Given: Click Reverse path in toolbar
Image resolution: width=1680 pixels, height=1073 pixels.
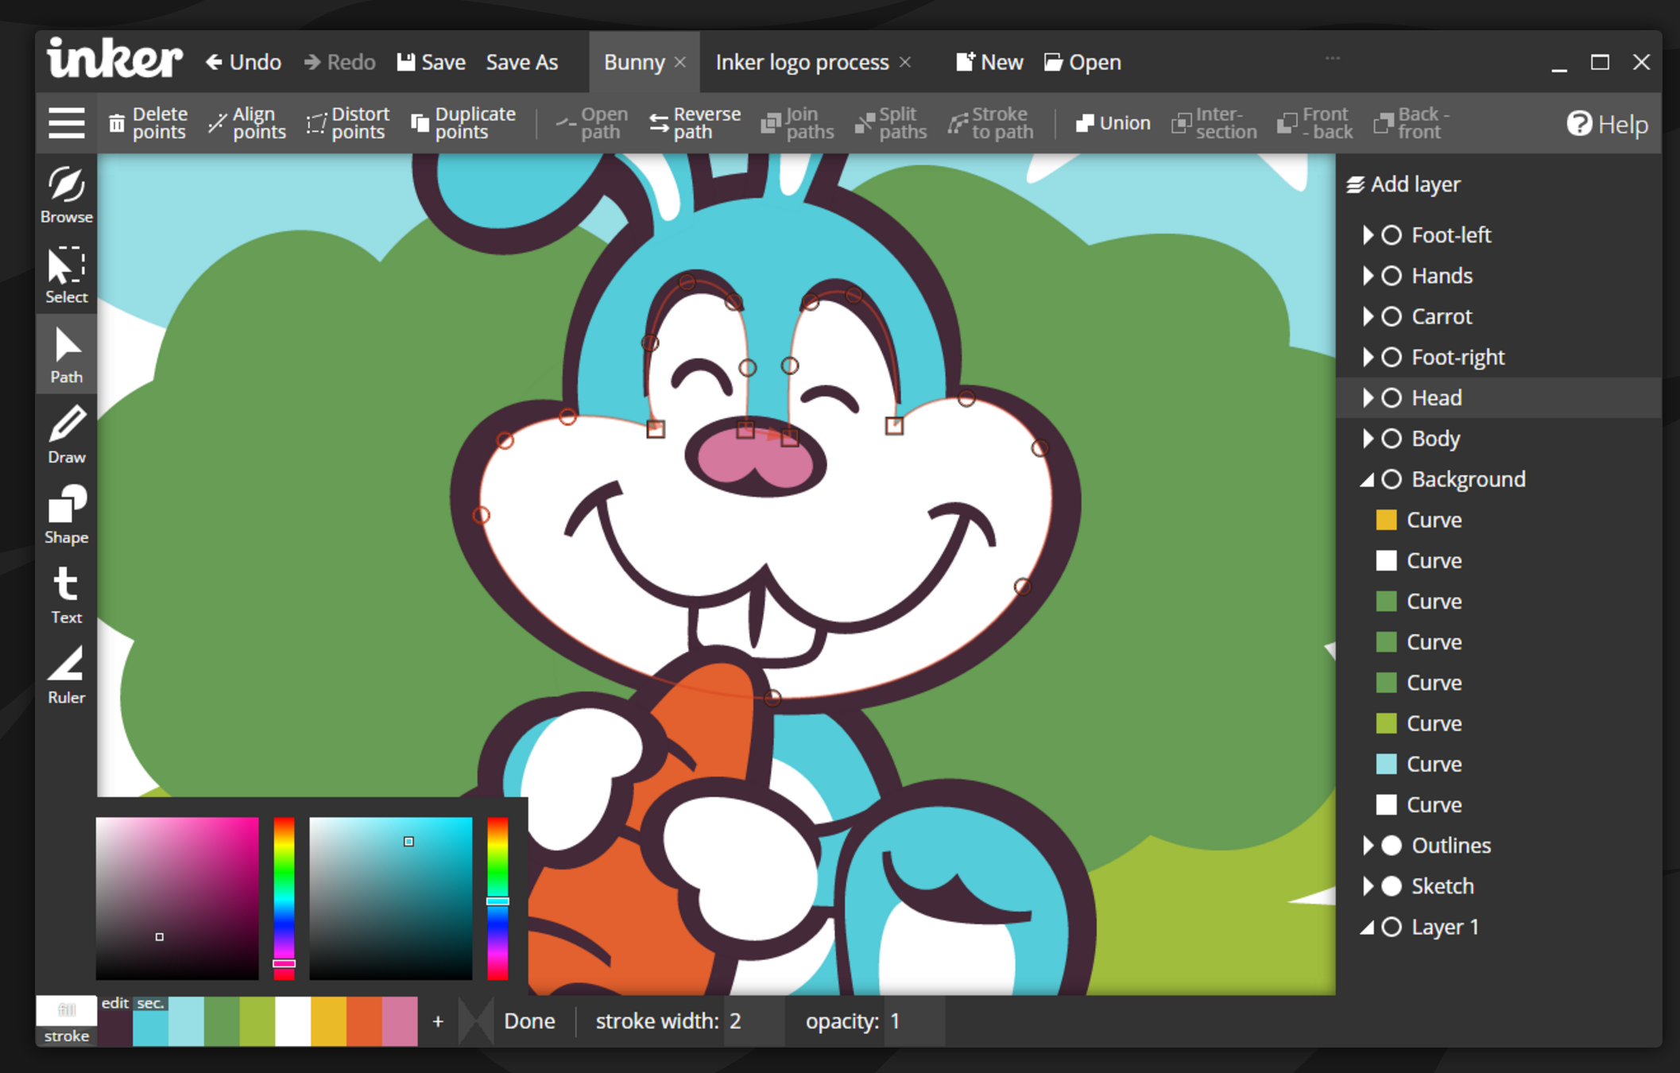Looking at the screenshot, I should [x=694, y=123].
